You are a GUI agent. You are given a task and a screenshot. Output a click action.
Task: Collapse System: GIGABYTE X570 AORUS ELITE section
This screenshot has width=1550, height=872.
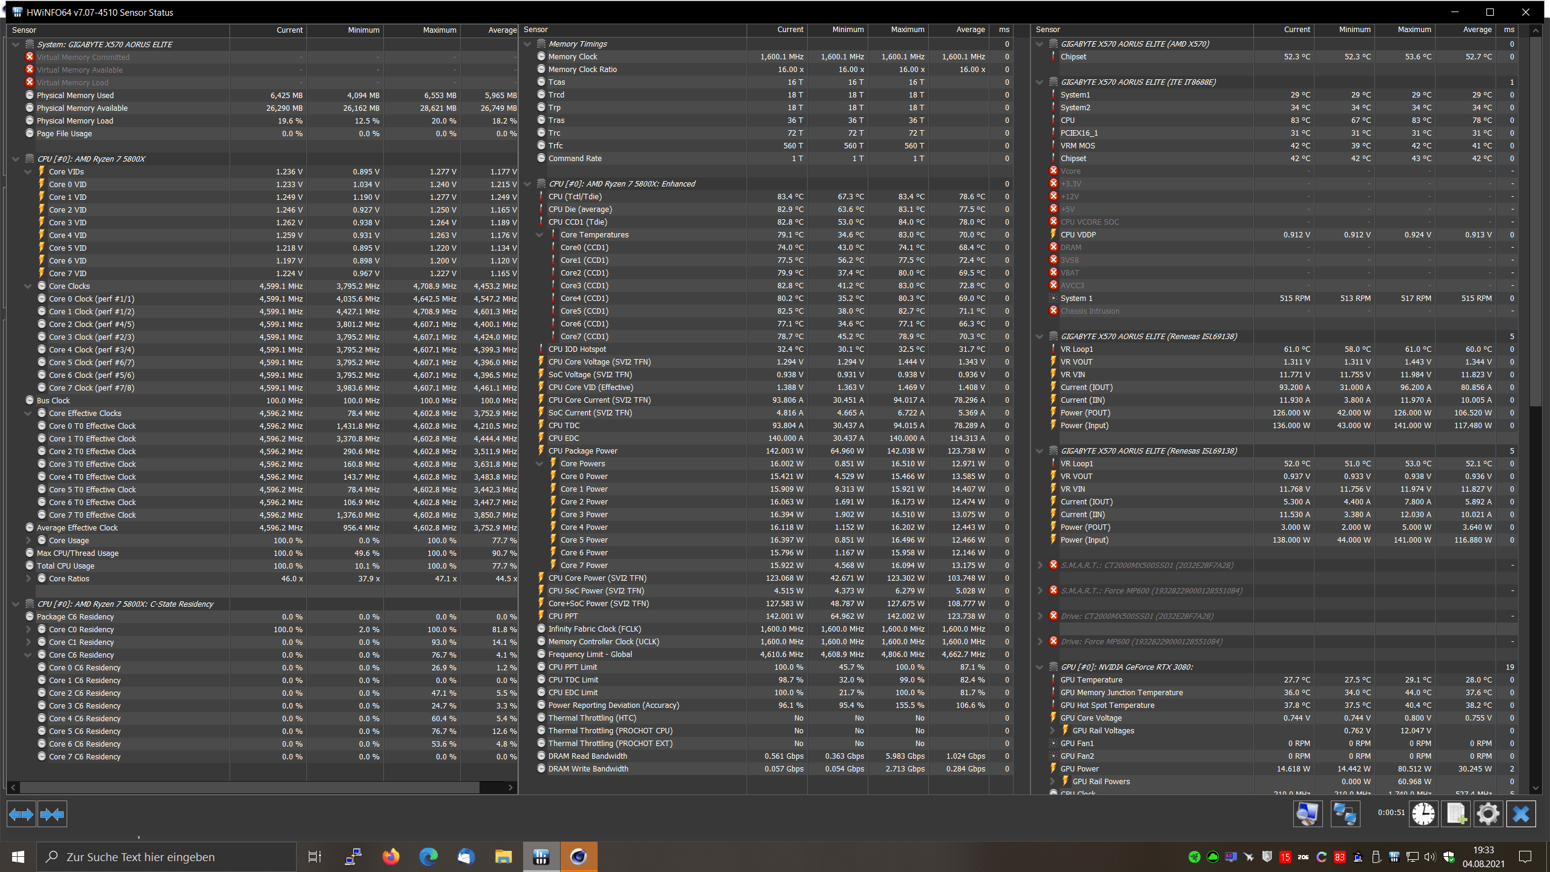click(x=16, y=44)
